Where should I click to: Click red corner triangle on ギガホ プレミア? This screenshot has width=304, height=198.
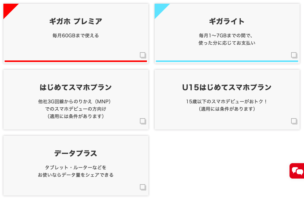[8, 9]
